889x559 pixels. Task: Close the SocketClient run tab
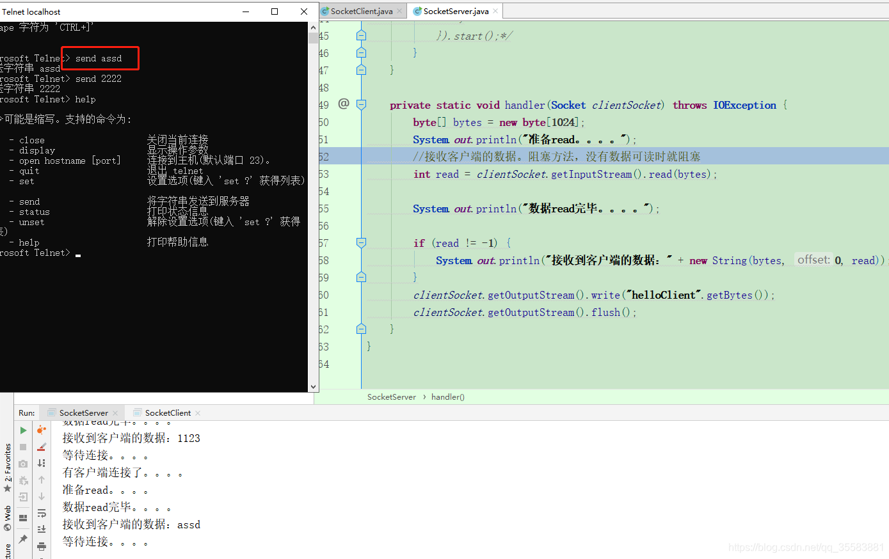click(198, 413)
